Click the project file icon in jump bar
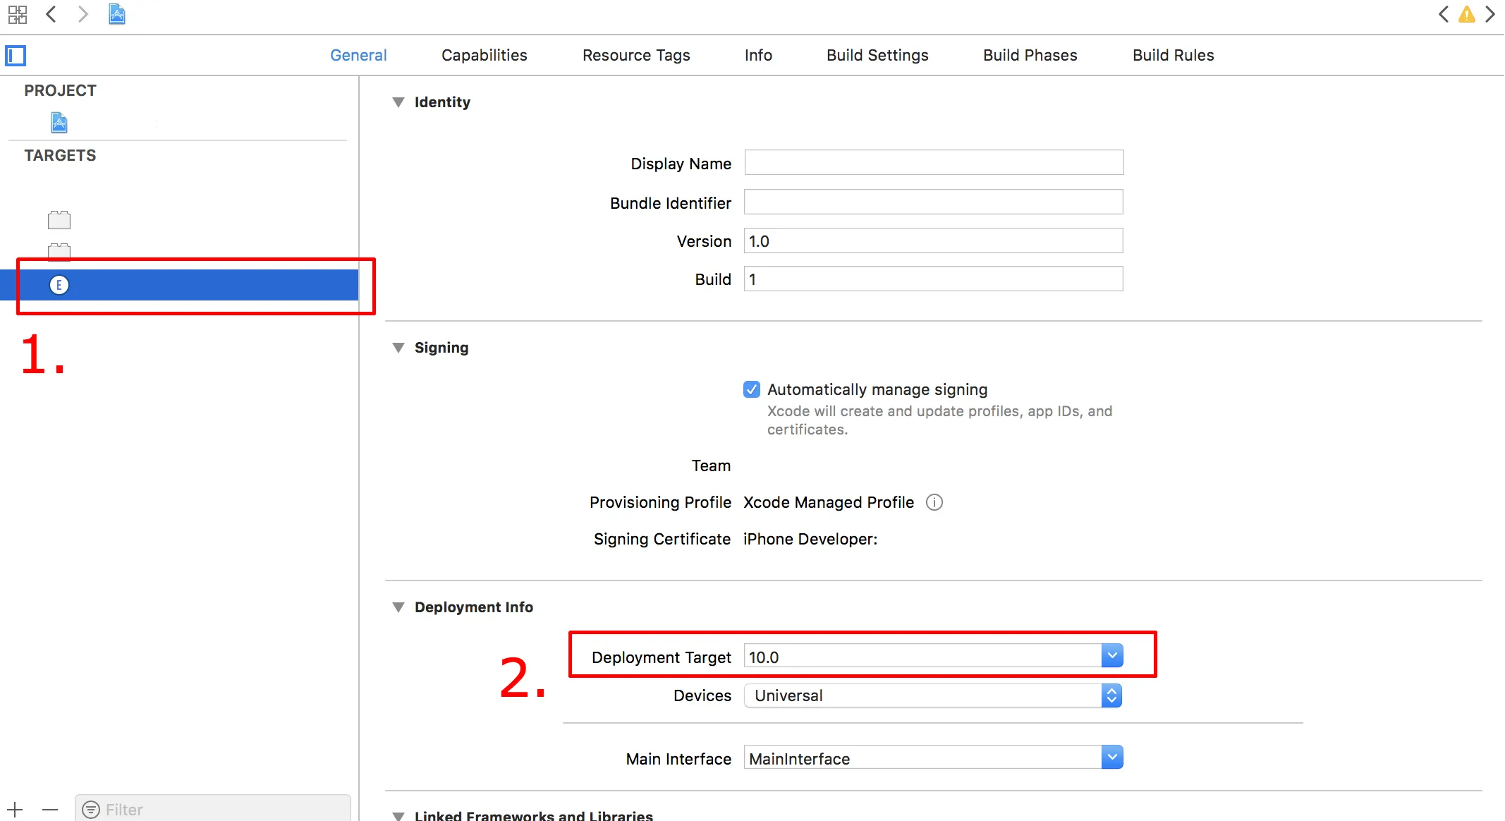Viewport: 1505px width, 821px height. point(117,14)
